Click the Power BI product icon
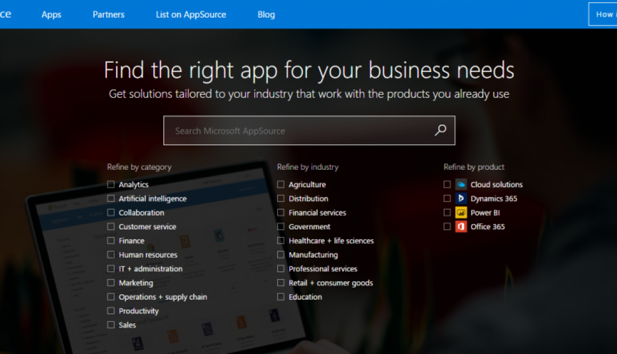Viewport: 617px width, 354px height. pos(461,212)
